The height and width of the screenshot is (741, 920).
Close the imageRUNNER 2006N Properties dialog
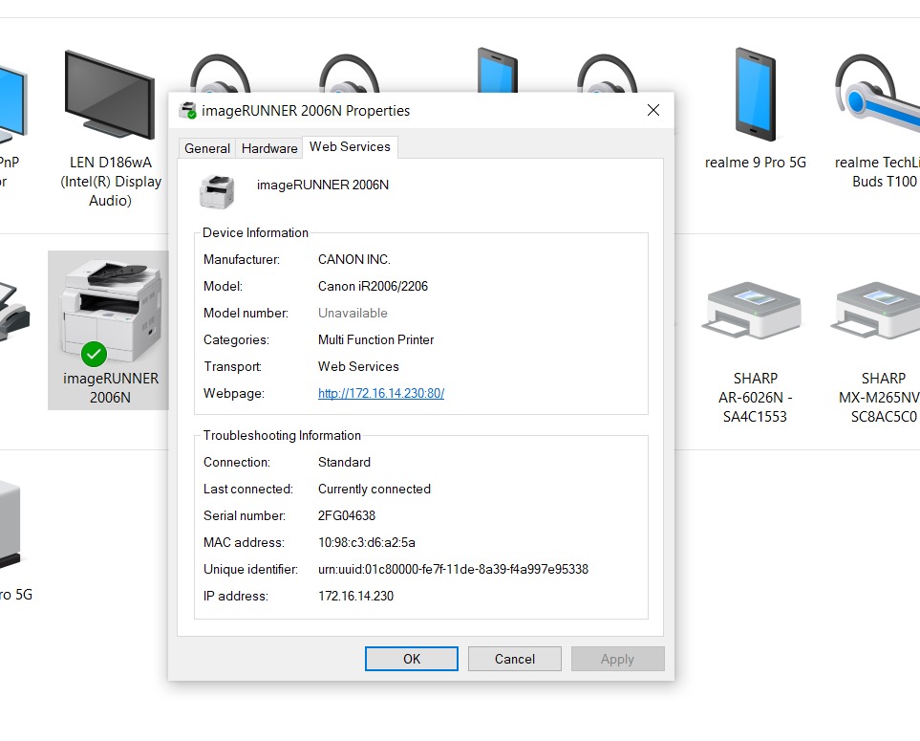click(653, 111)
